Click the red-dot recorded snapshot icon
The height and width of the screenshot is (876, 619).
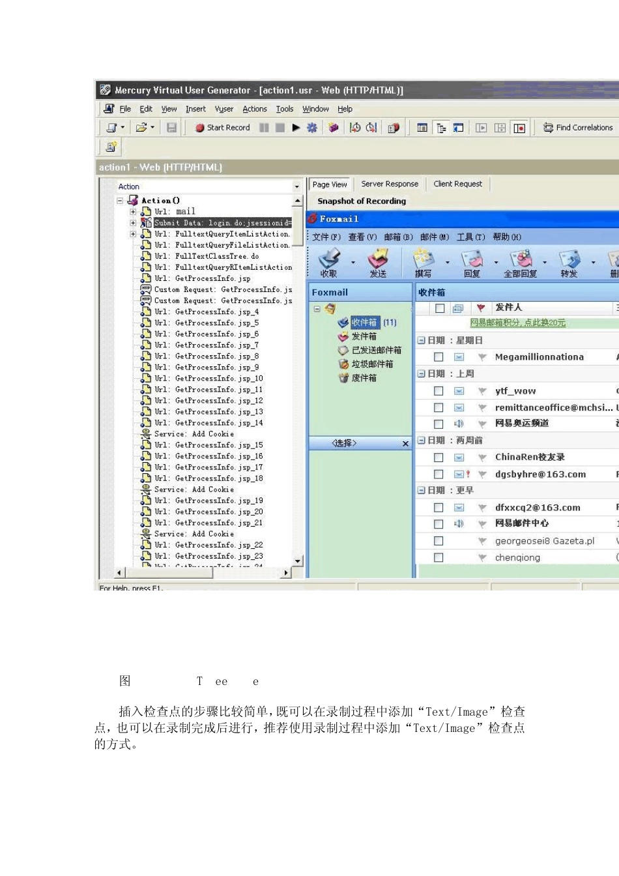[x=519, y=128]
